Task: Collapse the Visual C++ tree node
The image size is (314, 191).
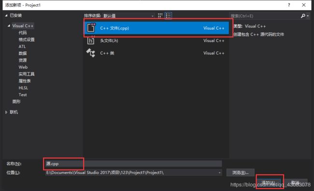Action: [9, 26]
